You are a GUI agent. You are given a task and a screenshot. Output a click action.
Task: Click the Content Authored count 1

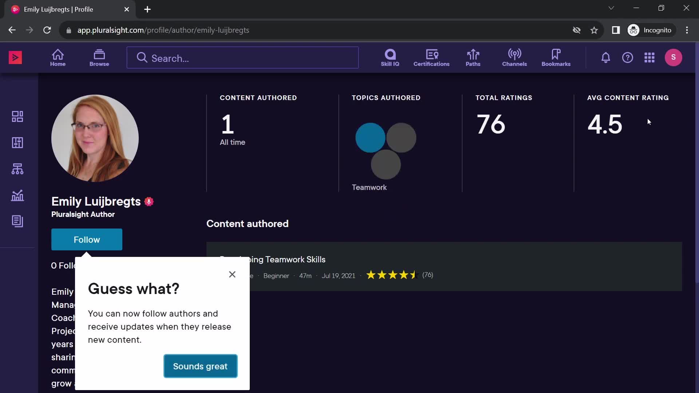(228, 124)
